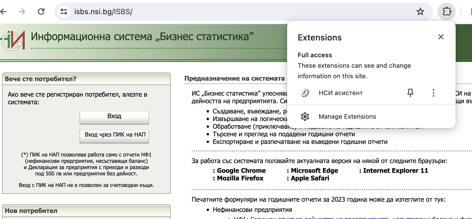Focus the address bar URL isbs.nsi.bg/ISBS/
This screenshot has height=219, width=472.
click(103, 12)
